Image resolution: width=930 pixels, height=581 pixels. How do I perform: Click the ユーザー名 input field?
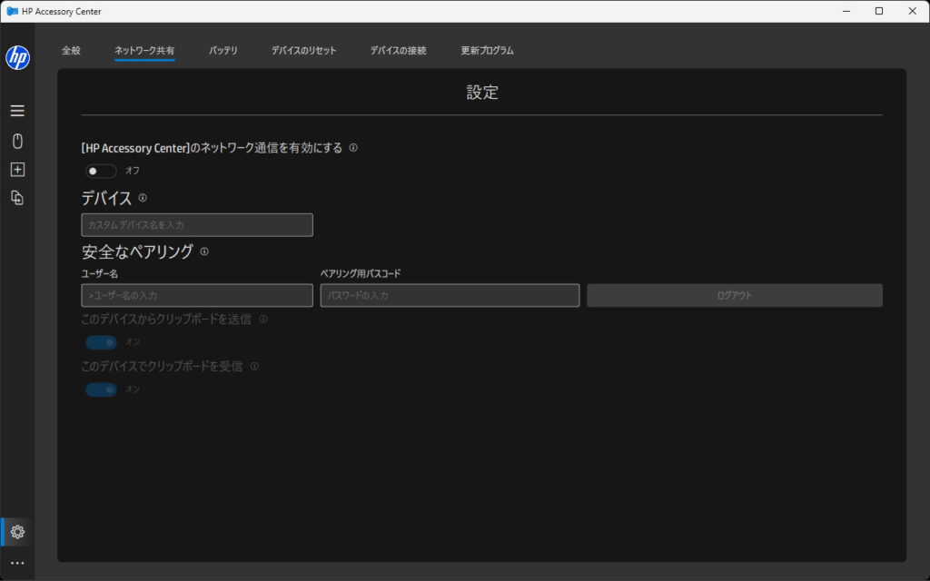197,295
